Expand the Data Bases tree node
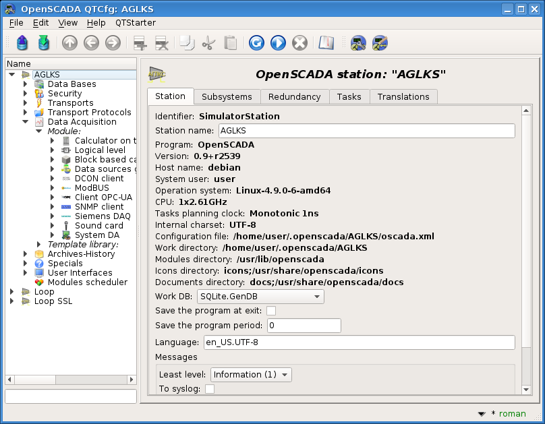545x424 pixels. pyautogui.click(x=25, y=84)
